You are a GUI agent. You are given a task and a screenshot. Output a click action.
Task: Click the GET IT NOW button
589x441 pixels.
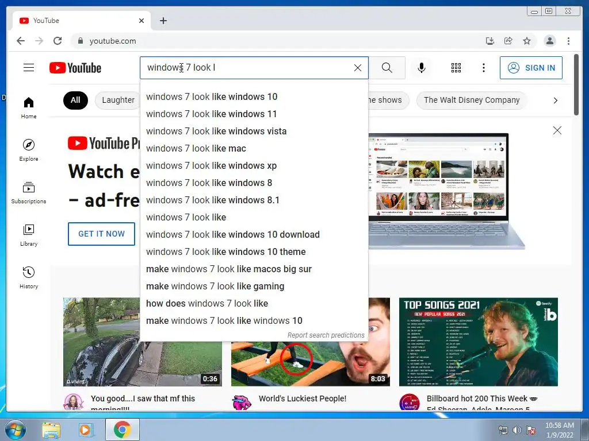point(101,234)
